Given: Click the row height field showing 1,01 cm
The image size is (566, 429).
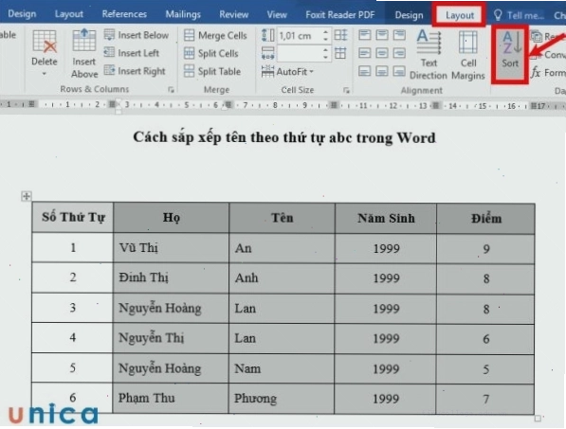Looking at the screenshot, I should 299,36.
